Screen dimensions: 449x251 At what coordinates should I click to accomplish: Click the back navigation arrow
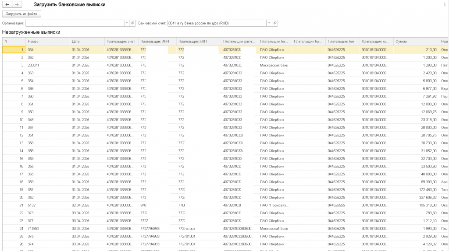click(7, 4)
